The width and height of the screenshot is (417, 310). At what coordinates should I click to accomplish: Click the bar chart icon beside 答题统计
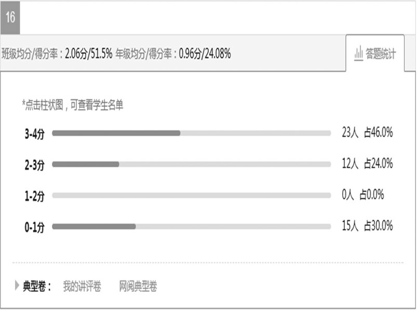coord(358,53)
